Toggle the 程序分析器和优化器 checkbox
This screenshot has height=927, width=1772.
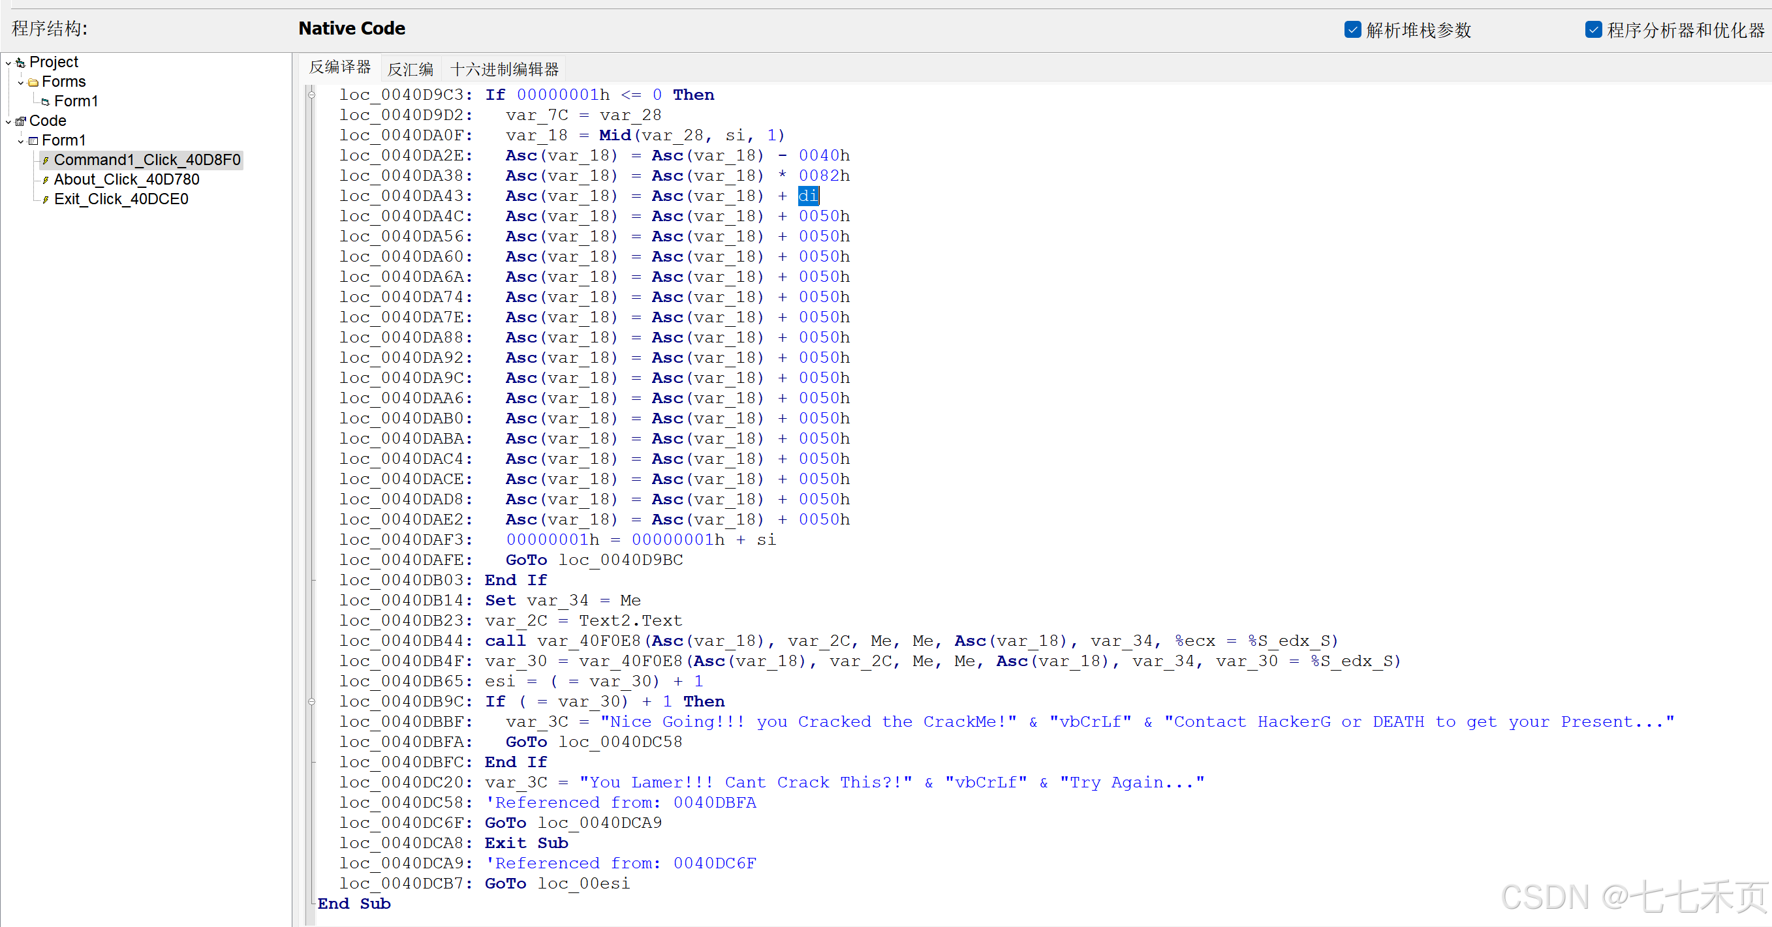(x=1593, y=29)
